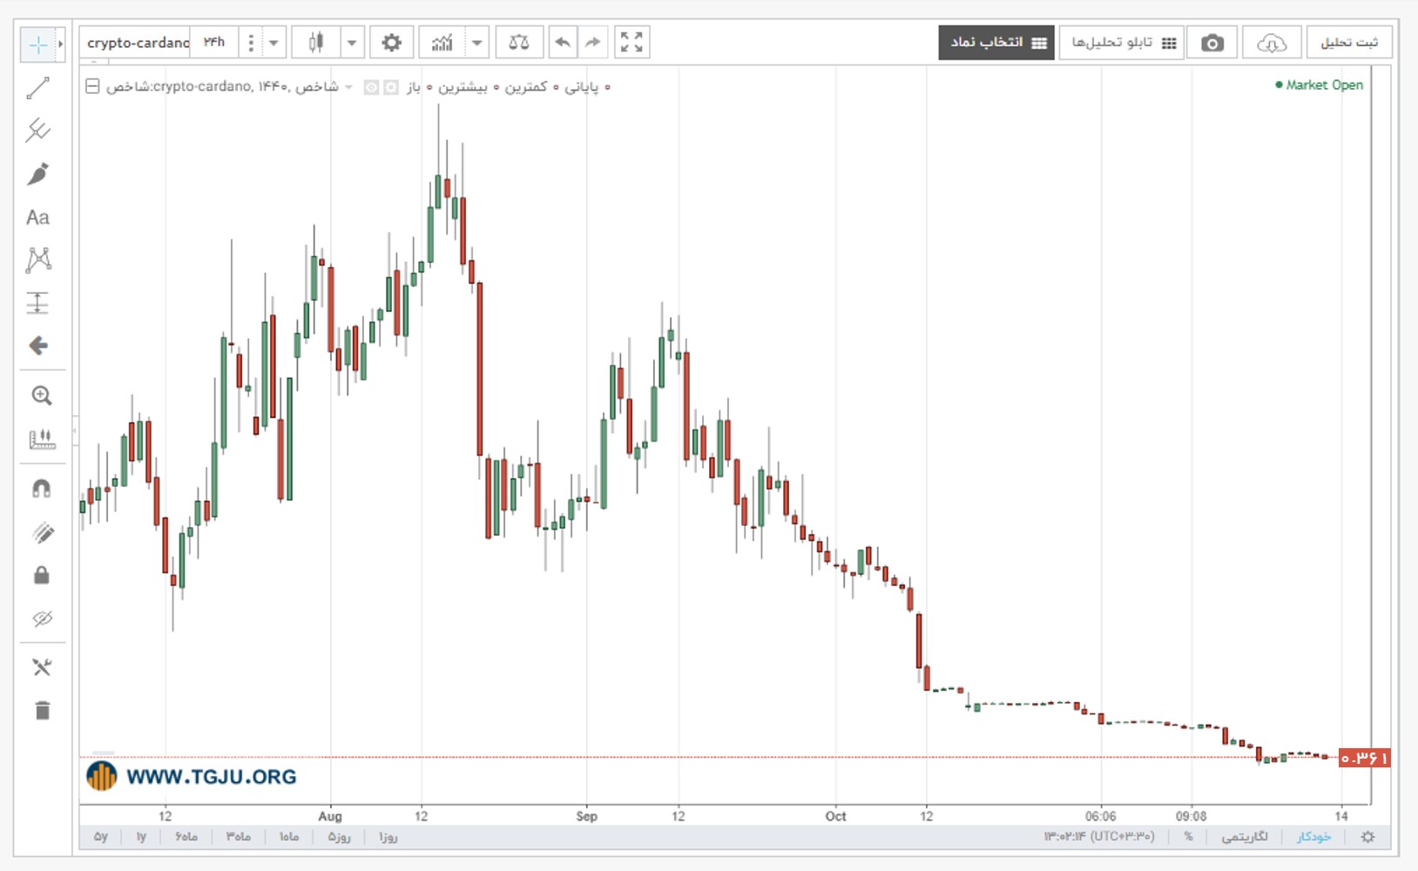
Task: Select the 1y time range
Action: (x=141, y=837)
